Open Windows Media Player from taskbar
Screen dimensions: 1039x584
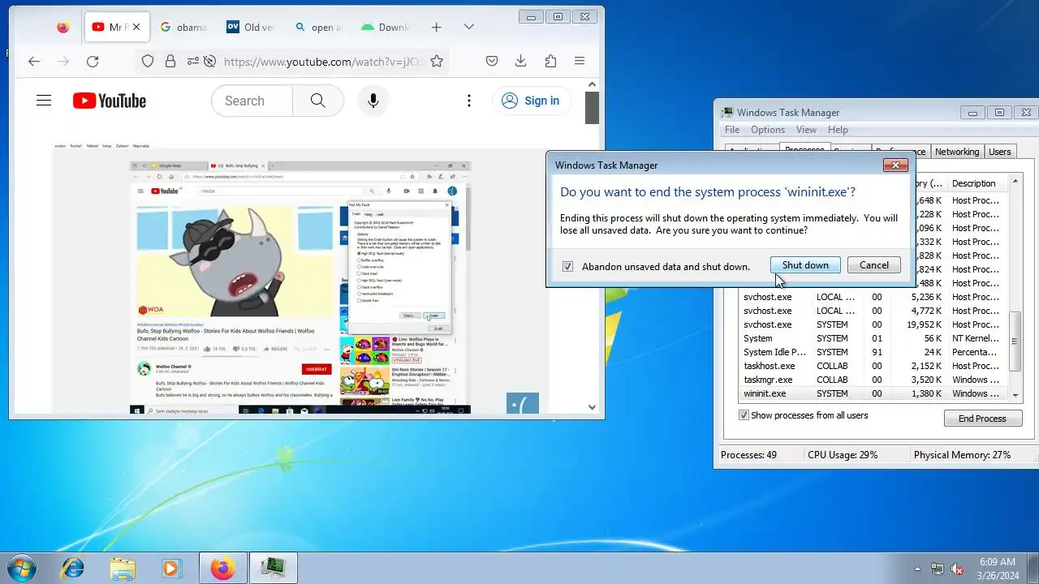(x=171, y=568)
